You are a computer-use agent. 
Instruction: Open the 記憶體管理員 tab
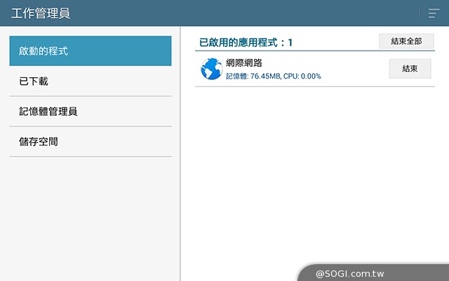(91, 111)
